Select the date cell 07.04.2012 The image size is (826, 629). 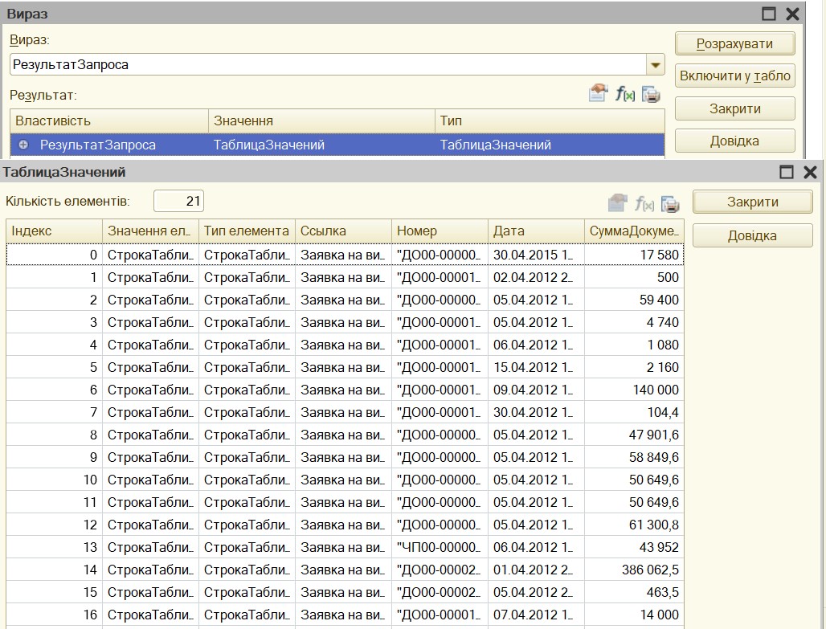tap(536, 615)
